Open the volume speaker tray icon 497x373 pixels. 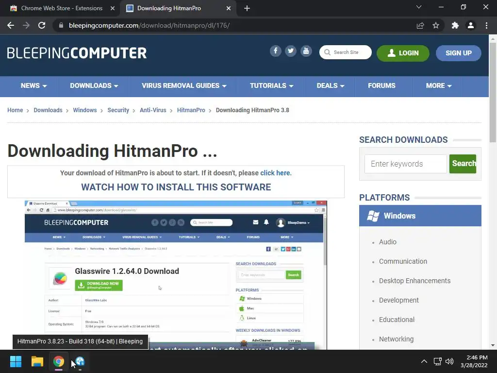(449, 361)
